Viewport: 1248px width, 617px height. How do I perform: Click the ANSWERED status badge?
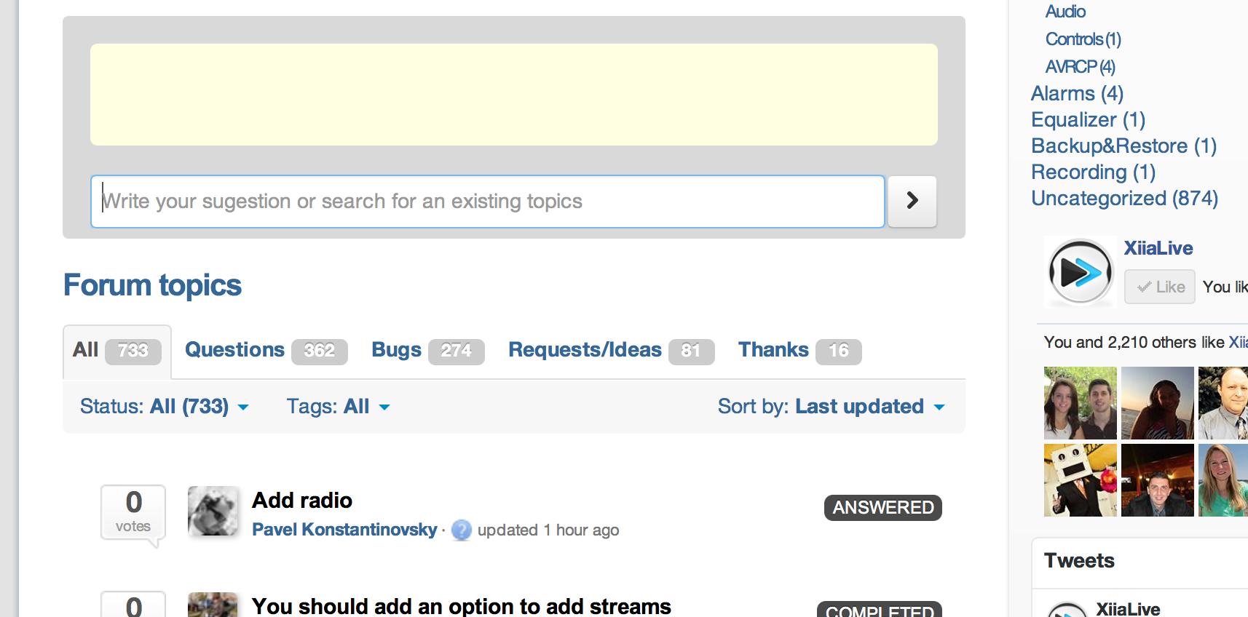click(883, 508)
